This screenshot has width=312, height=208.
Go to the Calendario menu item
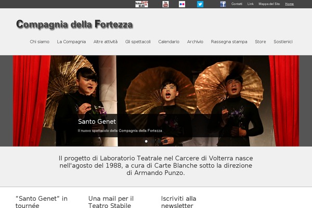168,42
